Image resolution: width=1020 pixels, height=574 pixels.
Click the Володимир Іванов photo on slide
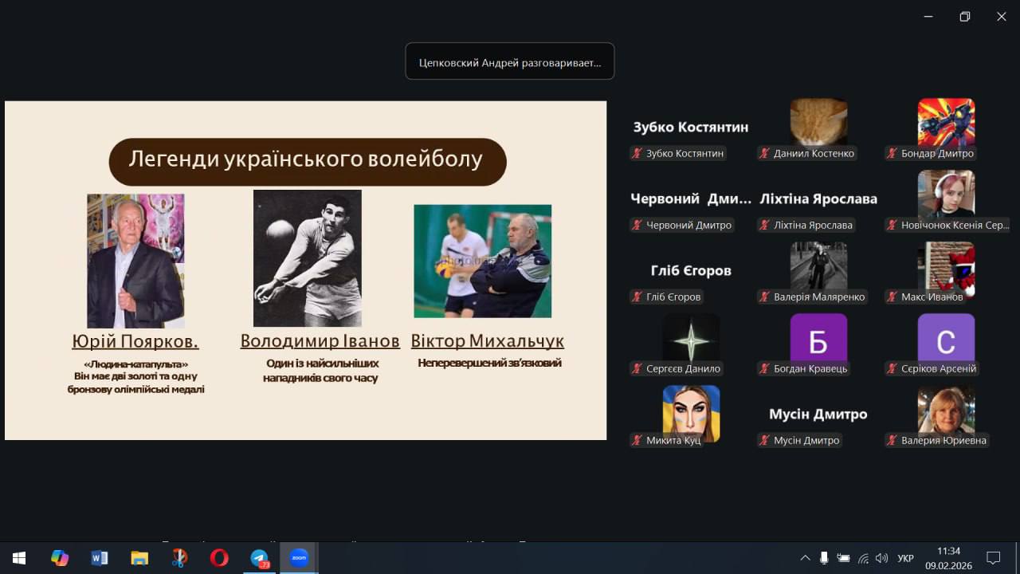(x=307, y=258)
